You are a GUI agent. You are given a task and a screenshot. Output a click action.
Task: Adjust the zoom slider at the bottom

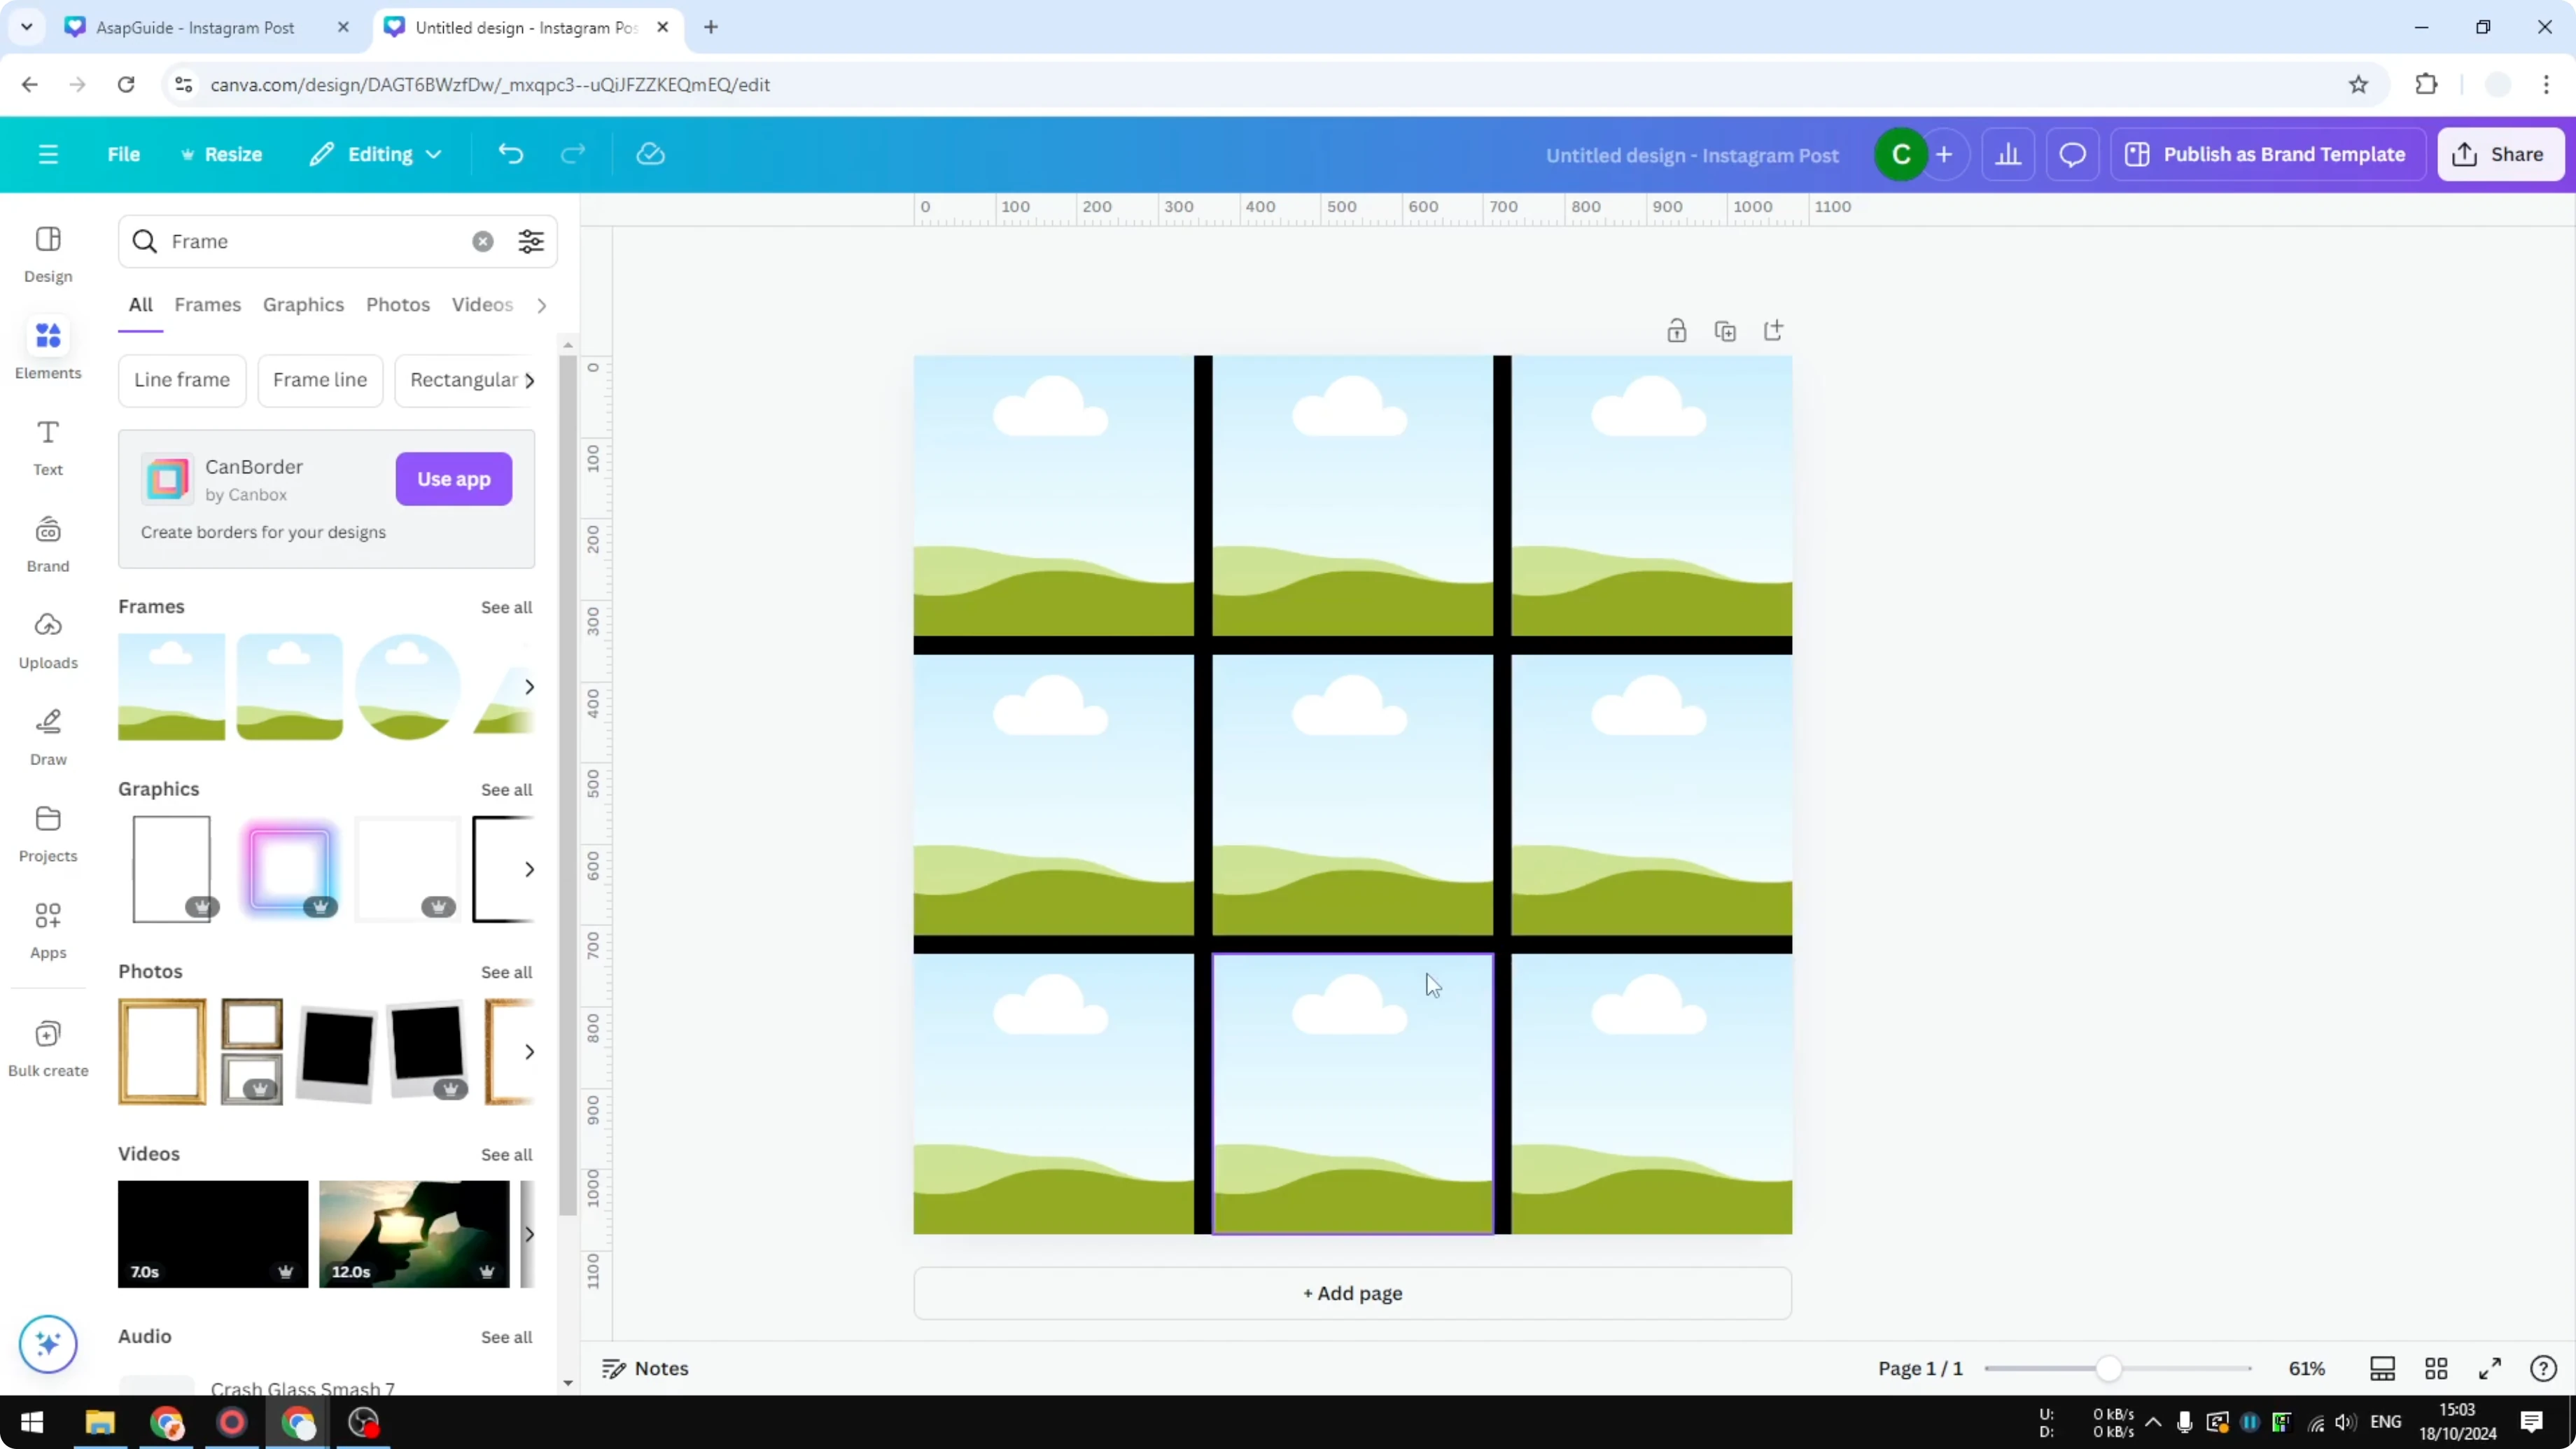[2110, 1368]
